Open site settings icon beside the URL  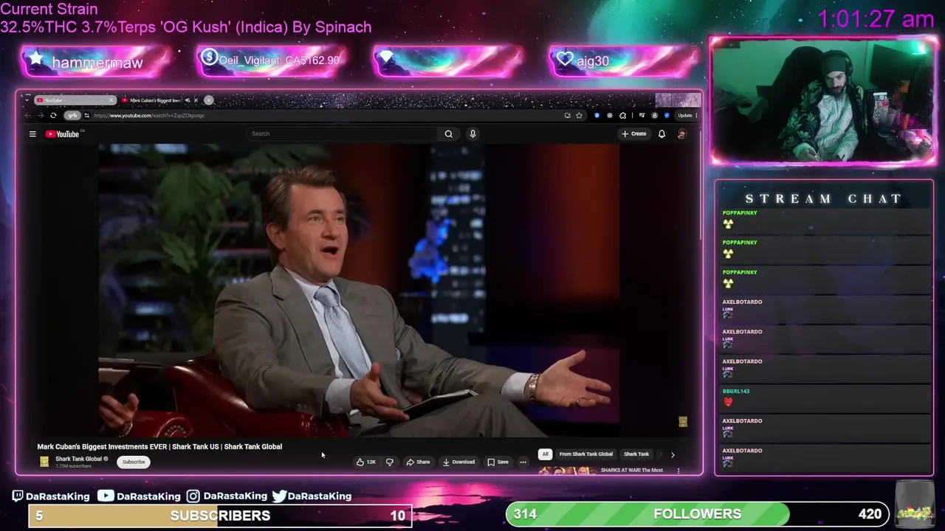coord(86,115)
